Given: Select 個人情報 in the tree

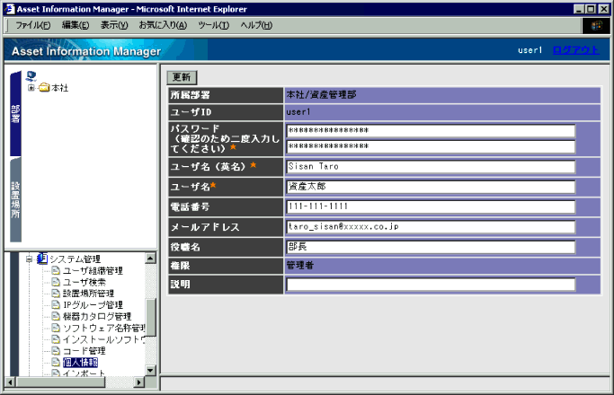Looking at the screenshot, I should pos(80,362).
